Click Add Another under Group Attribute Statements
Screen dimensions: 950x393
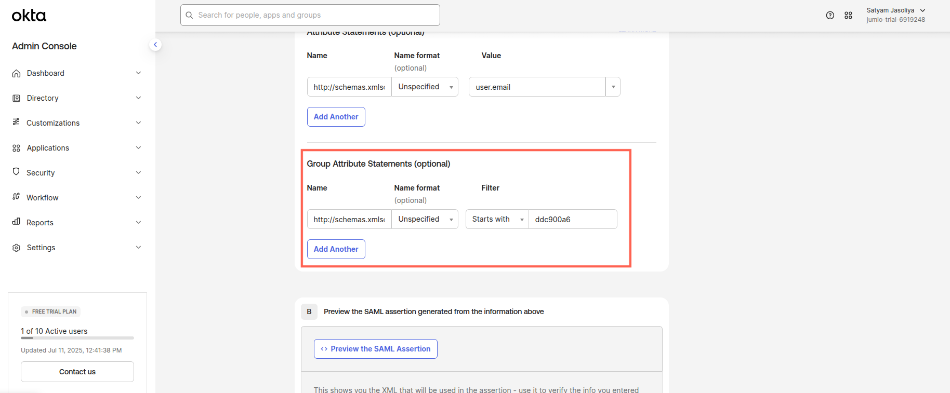[336, 249]
